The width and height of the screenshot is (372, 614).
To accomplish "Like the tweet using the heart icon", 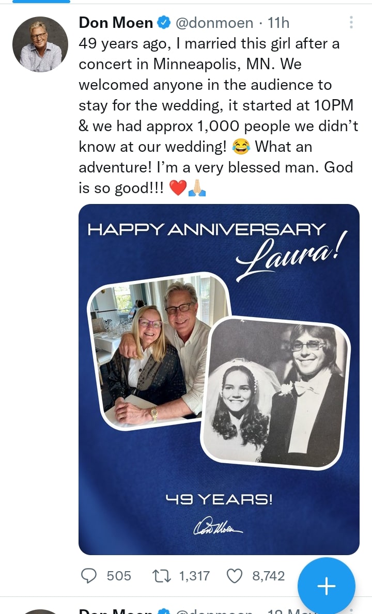I will [x=235, y=575].
